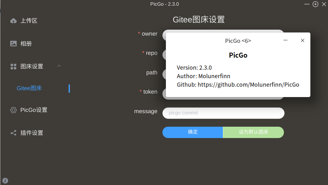328x185 pixels.
Task: Open the PicGo设置 menu item
Action: coord(34,110)
